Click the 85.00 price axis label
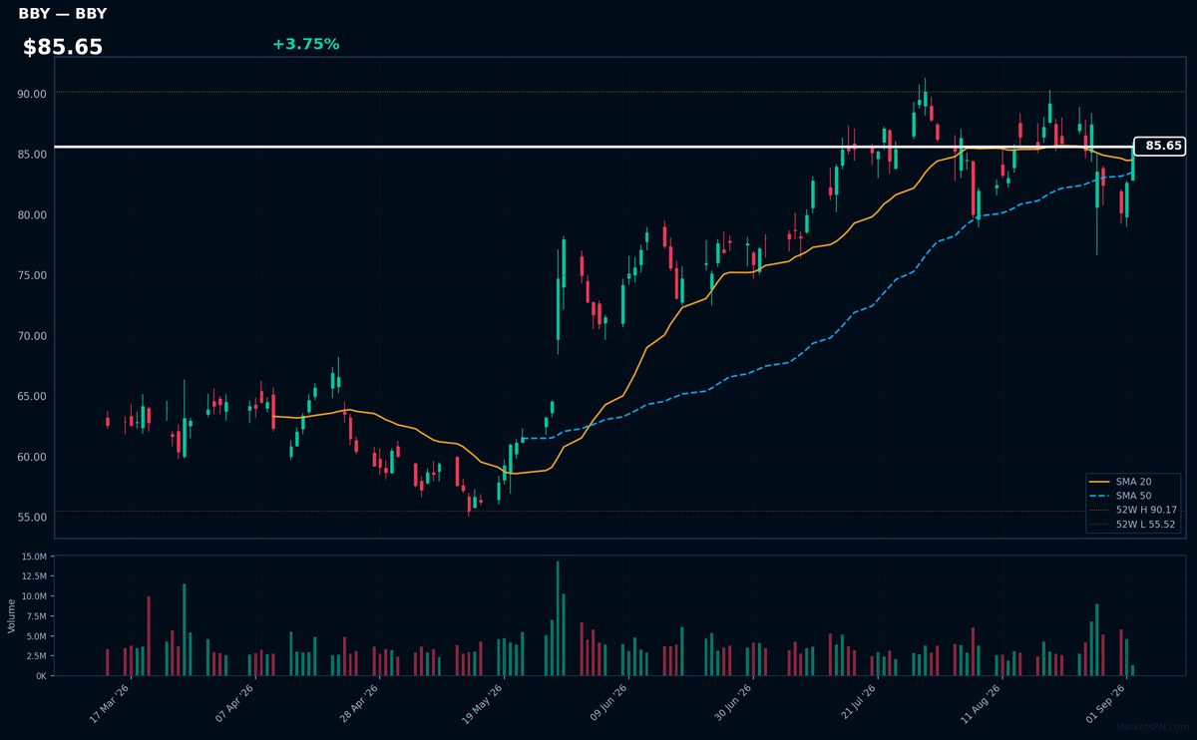Screen dimensions: 1197x740 [x=31, y=155]
